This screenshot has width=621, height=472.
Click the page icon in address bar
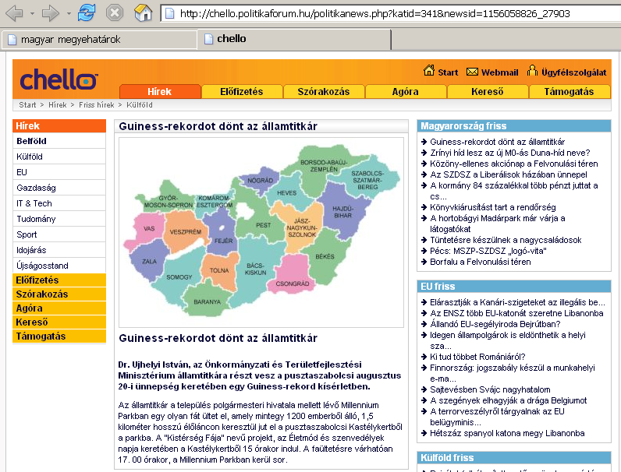pos(170,14)
